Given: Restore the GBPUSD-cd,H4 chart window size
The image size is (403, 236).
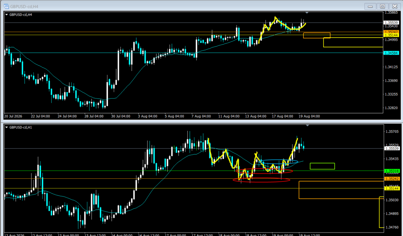Looking at the screenshot, I should click(x=383, y=6).
